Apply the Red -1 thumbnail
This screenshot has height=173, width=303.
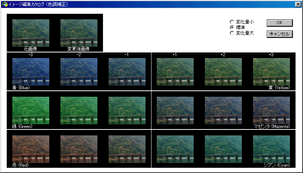coord(127,149)
